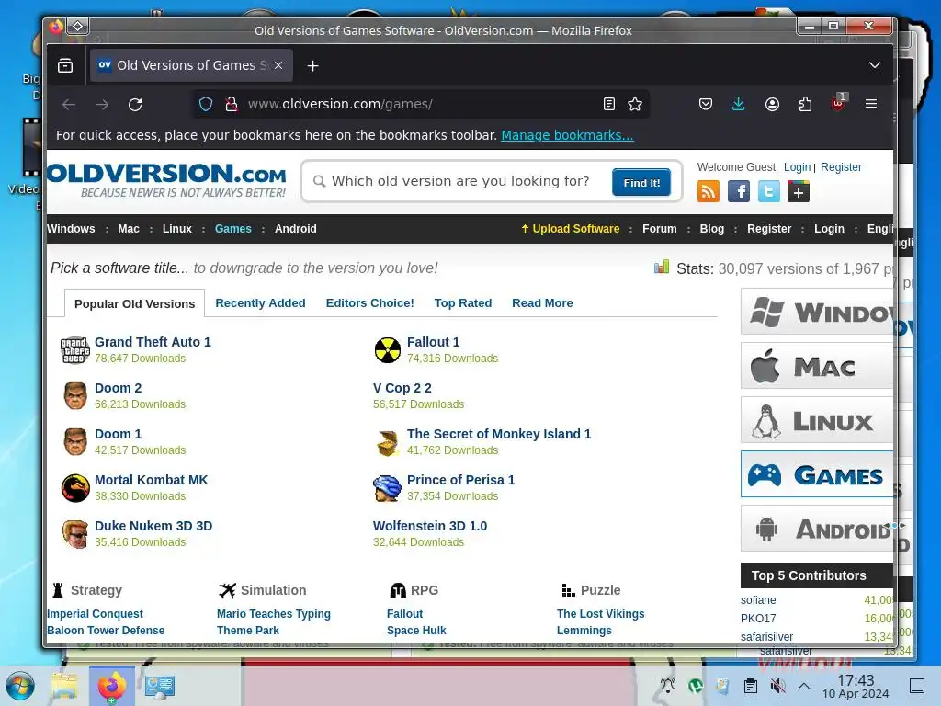Click the Fallout radiation symbol icon
Image resolution: width=941 pixels, height=706 pixels.
tap(388, 350)
